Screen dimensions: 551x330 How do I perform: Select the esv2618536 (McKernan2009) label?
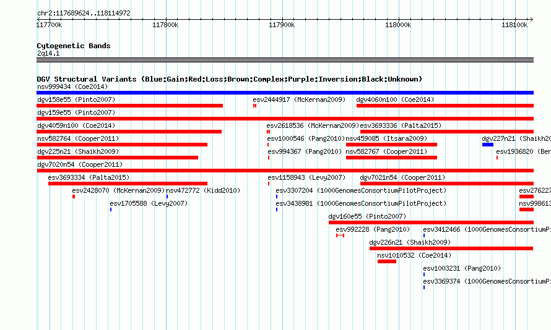pyautogui.click(x=313, y=125)
